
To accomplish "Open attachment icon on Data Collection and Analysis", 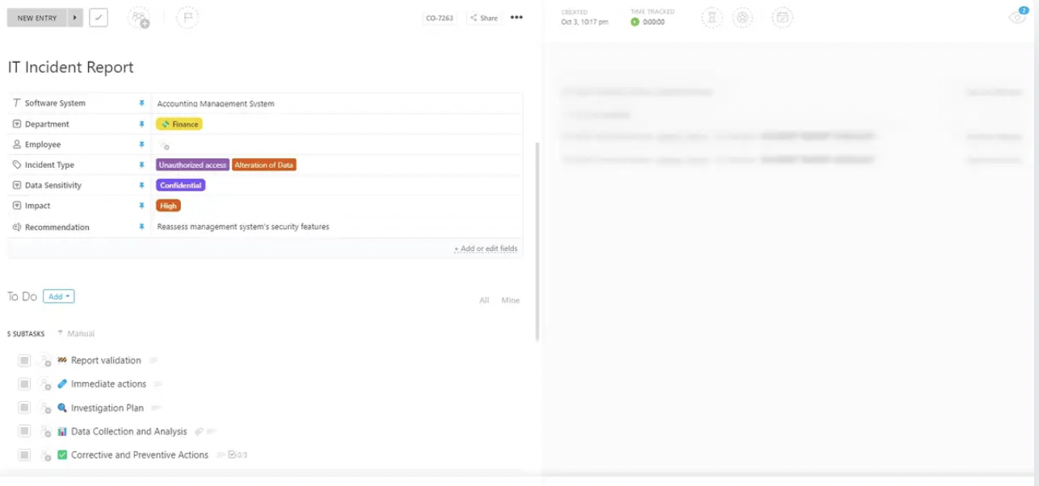I will (x=199, y=432).
